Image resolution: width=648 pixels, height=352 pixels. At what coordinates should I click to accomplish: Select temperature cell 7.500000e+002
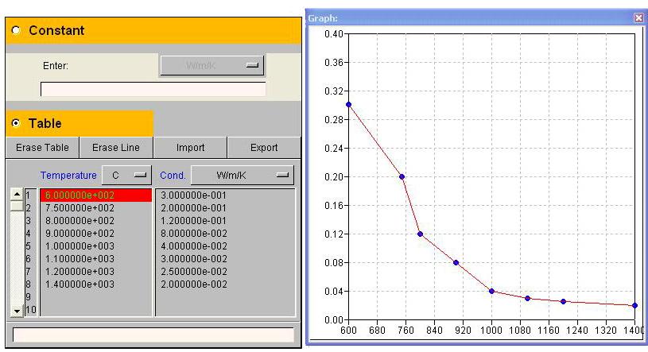[96, 208]
